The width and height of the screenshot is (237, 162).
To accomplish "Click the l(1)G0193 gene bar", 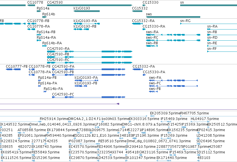I will [87, 11].
